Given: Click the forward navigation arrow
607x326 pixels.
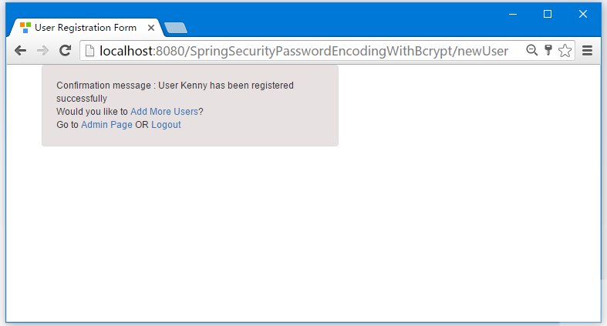Looking at the screenshot, I should click(42, 51).
